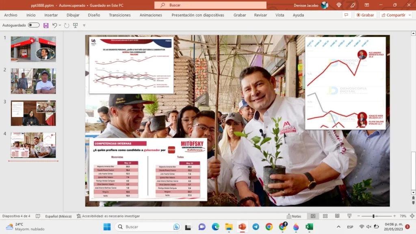Screen dimensions: 416x234
Task: Select slide 1 thumbnail
Action: 33,49
